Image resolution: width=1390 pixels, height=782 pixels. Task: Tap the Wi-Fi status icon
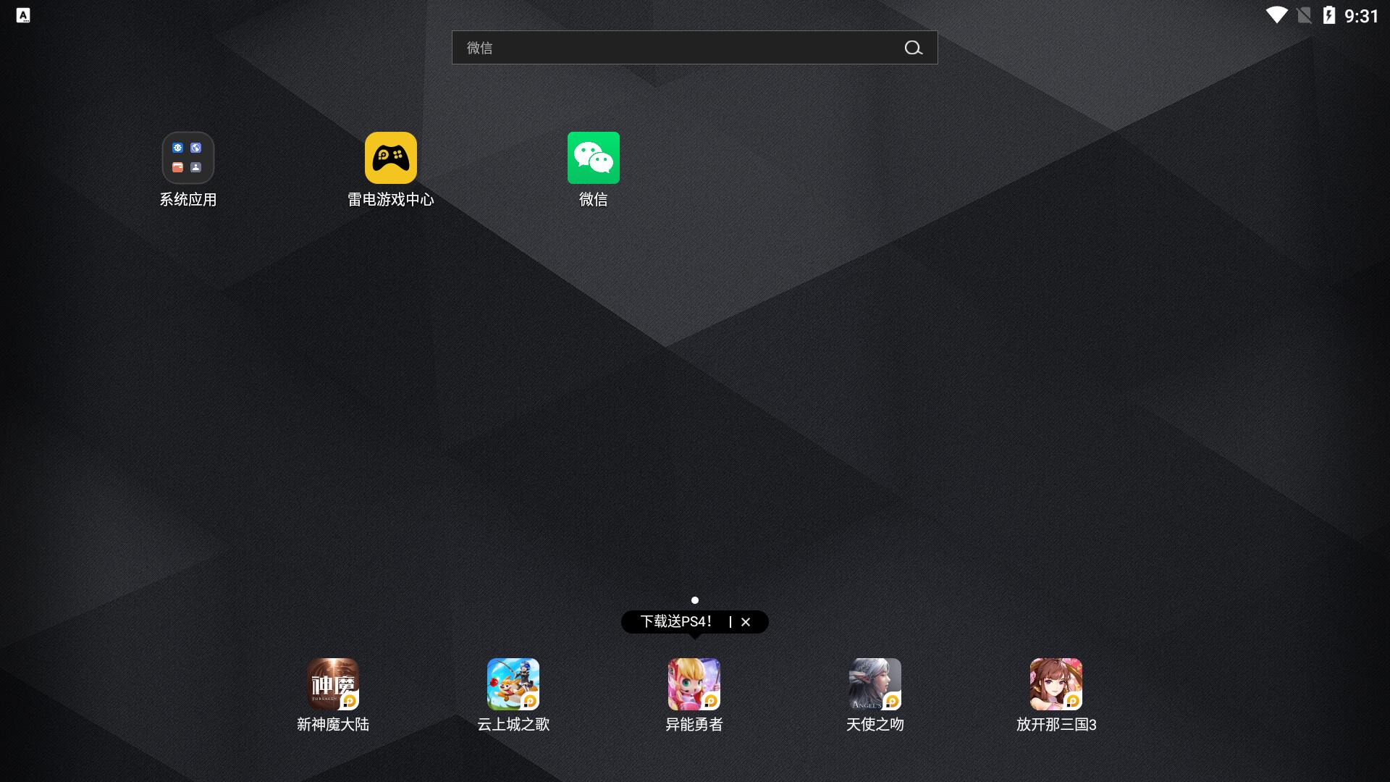tap(1276, 15)
